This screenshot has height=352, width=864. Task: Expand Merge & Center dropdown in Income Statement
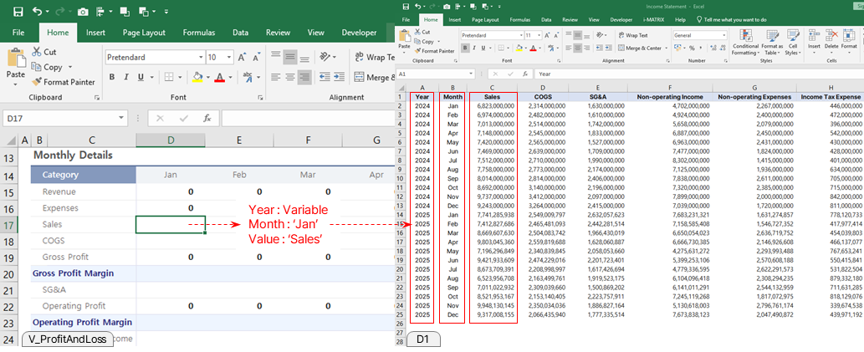pyautogui.click(x=666, y=48)
